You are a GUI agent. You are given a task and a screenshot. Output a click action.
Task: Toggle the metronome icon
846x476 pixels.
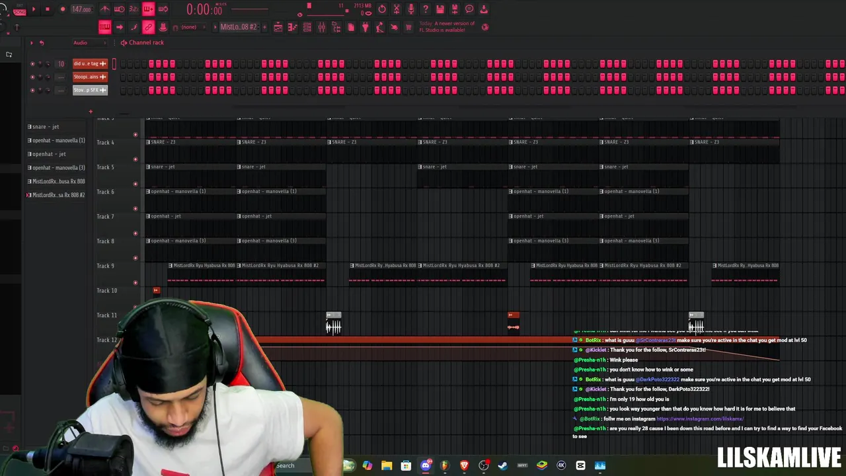pyautogui.click(x=105, y=9)
